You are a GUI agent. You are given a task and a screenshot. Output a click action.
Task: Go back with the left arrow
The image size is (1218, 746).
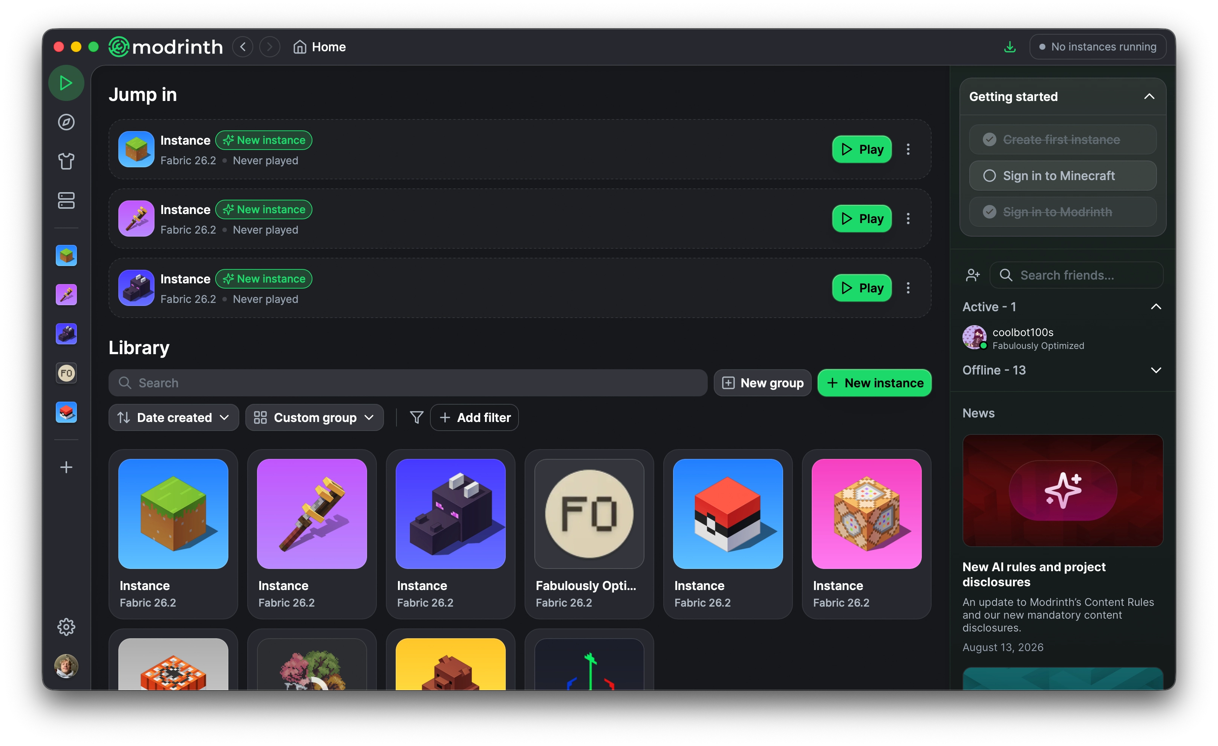point(243,47)
